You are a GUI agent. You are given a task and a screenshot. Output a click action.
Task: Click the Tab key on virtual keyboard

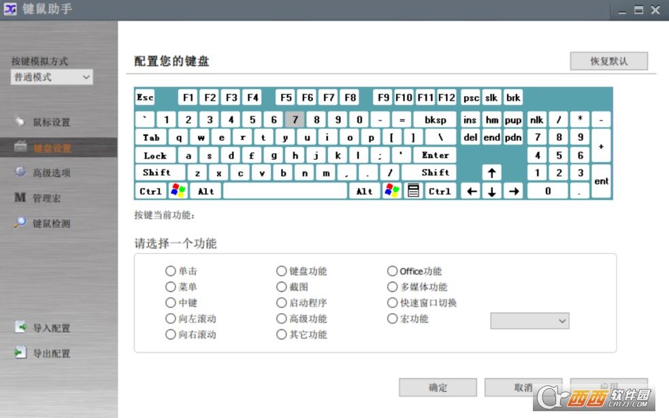(x=151, y=138)
